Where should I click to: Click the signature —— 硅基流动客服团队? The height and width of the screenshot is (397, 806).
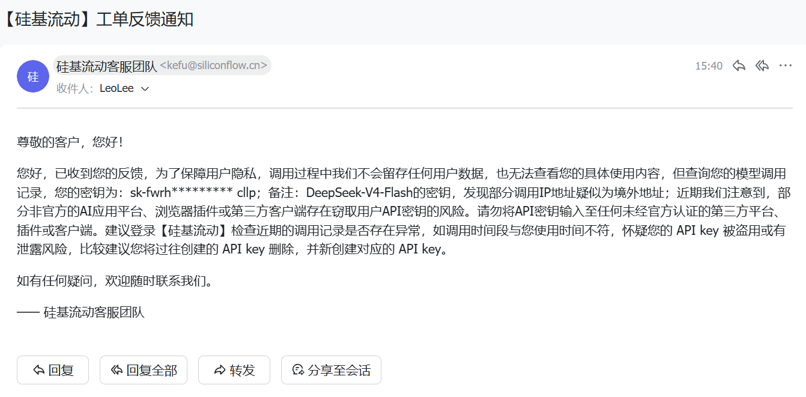(x=80, y=312)
